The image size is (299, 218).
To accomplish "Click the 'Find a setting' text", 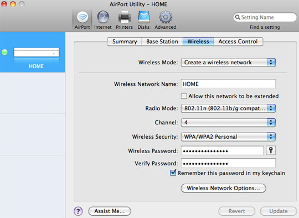I will [x=265, y=27].
